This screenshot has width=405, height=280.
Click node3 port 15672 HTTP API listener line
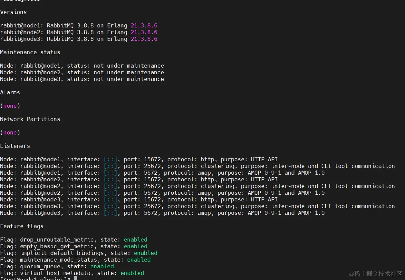[x=139, y=199]
